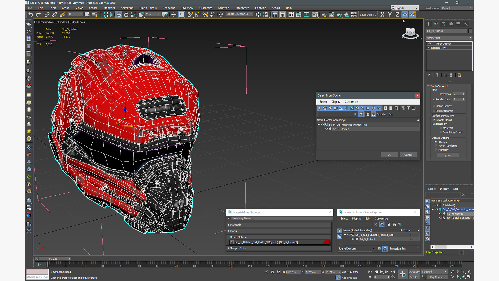Image resolution: width=499 pixels, height=281 pixels.
Task: Open the Key Filters button
Action: coord(437,277)
